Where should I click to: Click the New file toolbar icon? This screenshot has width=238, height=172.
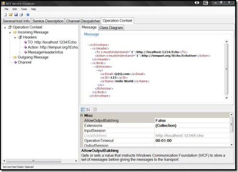point(5,15)
